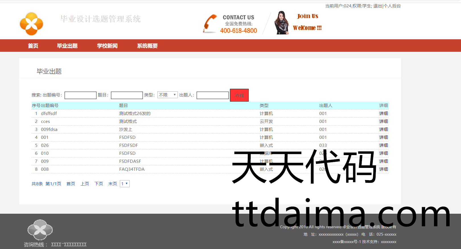Image resolution: width=461 pixels, height=249 pixels.
Task: Focus the 出题编号 search input field
Action: click(x=81, y=95)
